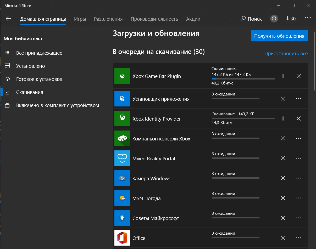Viewport: 316px width, 249px height.
Task: Click the Получить обновления button
Action: click(x=279, y=36)
